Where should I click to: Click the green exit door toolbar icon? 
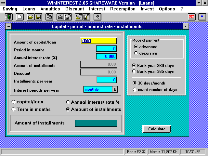click(9, 17)
